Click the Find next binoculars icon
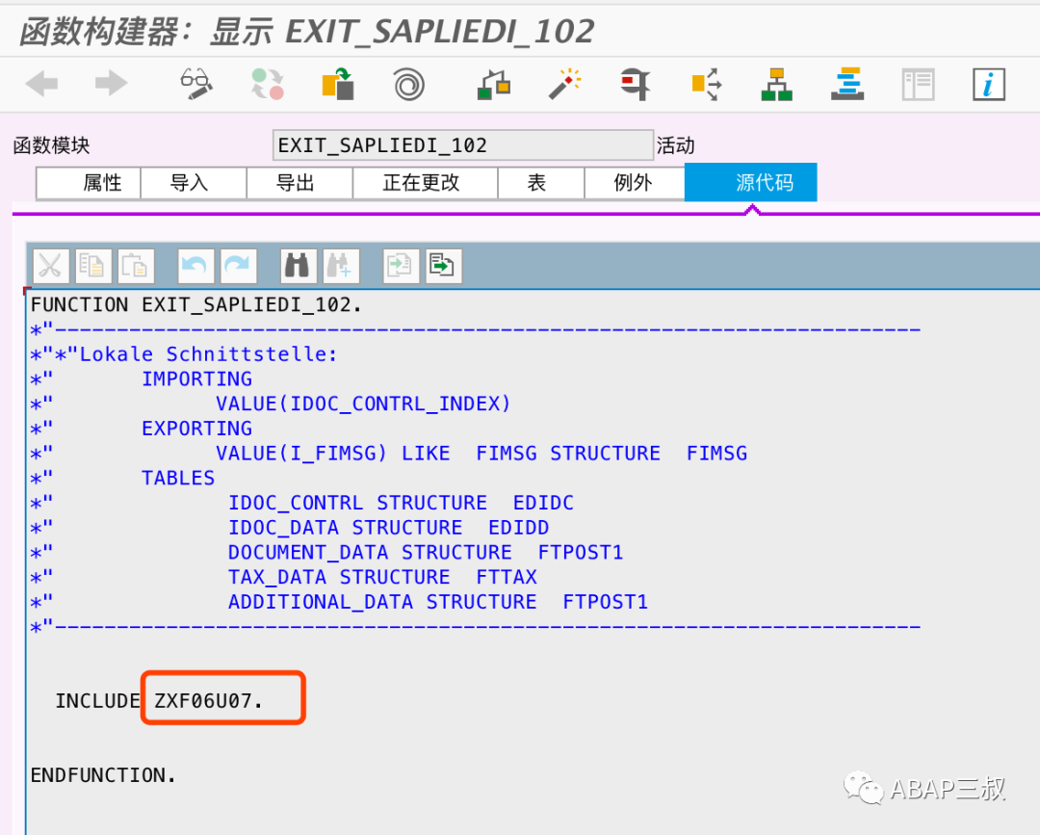This screenshot has width=1040, height=835. (341, 267)
